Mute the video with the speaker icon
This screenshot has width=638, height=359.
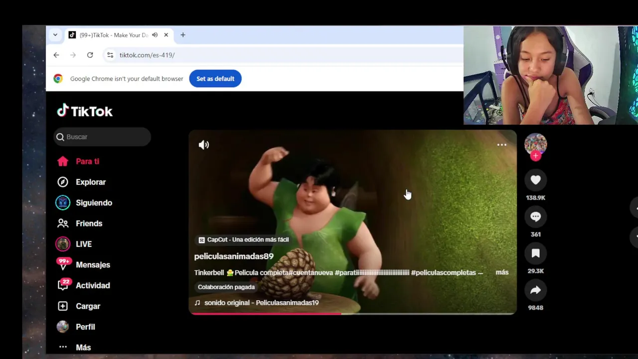click(204, 145)
